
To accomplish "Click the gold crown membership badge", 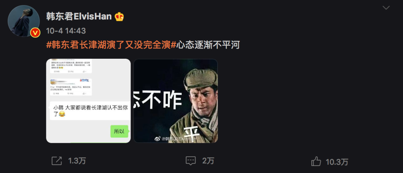I will (119, 17).
